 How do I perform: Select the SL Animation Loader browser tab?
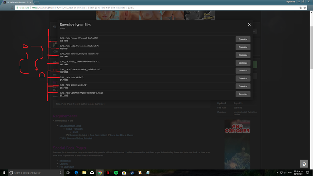click(18, 3)
